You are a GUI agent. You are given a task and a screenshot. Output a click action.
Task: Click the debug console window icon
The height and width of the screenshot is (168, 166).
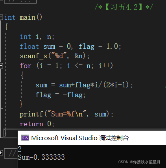click(x=25, y=138)
